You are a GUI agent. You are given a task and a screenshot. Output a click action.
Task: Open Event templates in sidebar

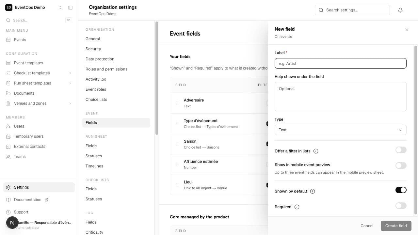click(39, 63)
